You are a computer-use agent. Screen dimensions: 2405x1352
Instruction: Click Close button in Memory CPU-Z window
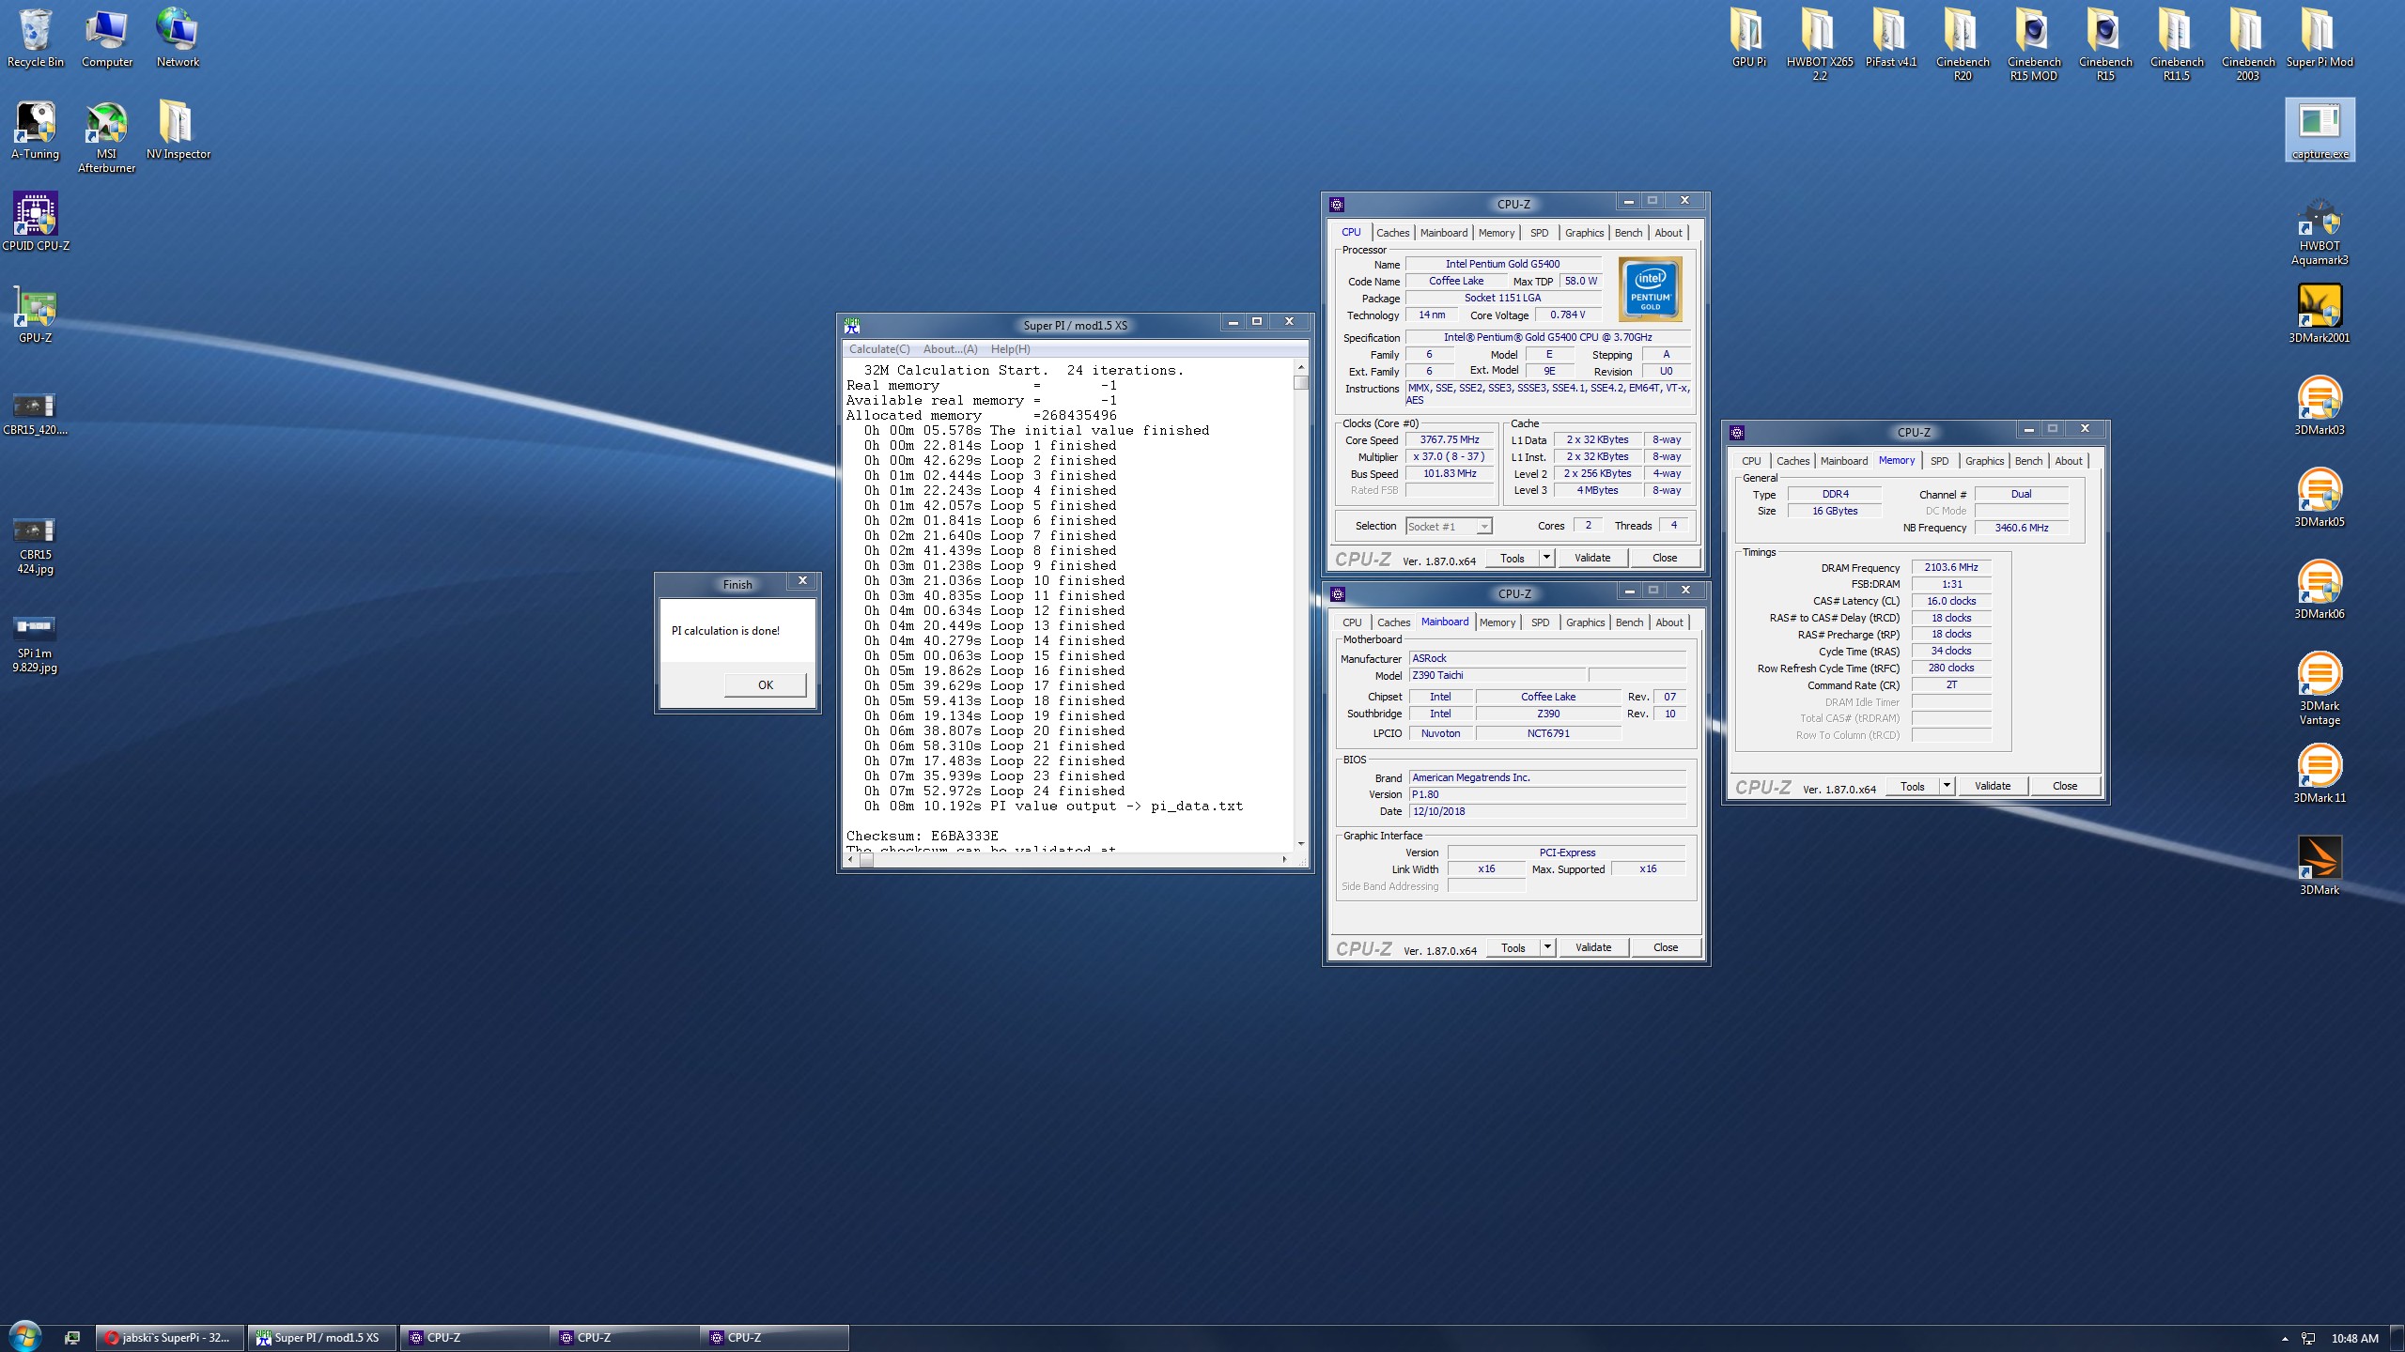click(2065, 786)
